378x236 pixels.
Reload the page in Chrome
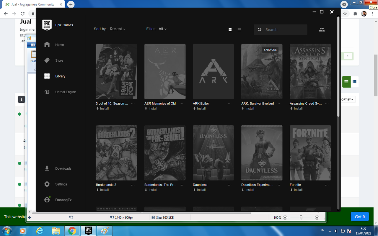coord(22,14)
